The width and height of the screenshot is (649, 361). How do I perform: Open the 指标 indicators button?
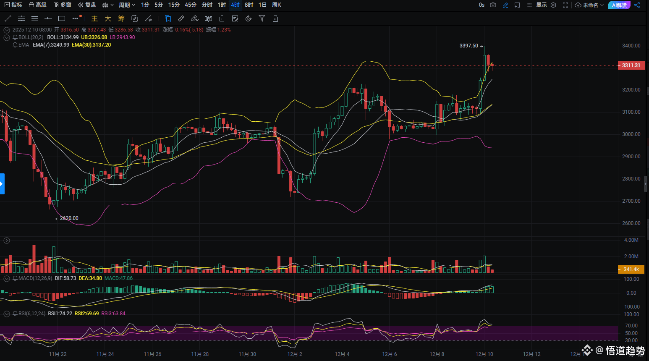point(13,5)
